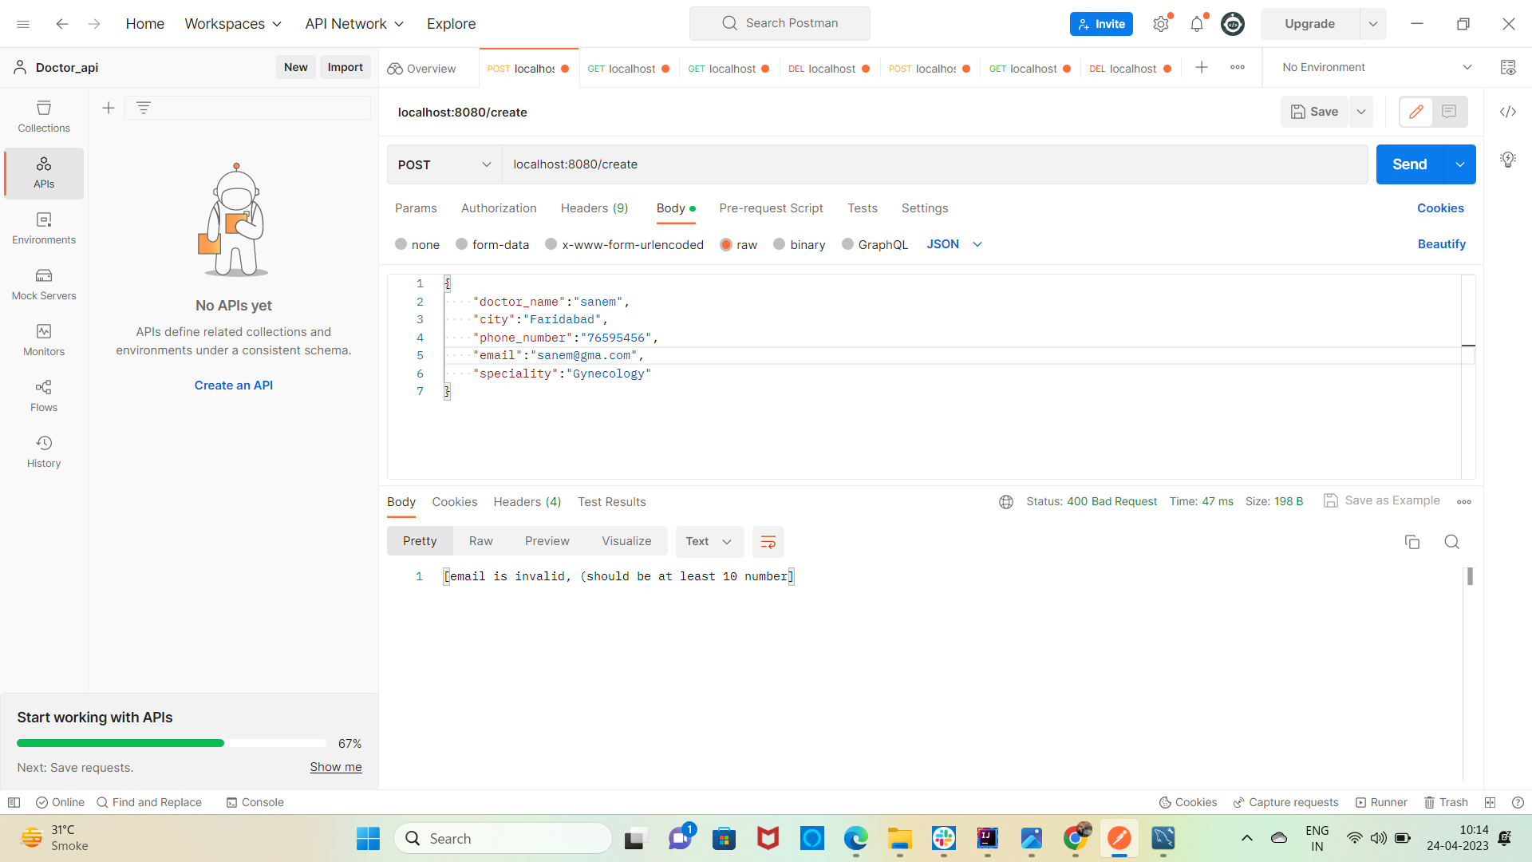Viewport: 1532px width, 862px height.
Task: Click the onboarding progress bar at 67%
Action: (172, 743)
